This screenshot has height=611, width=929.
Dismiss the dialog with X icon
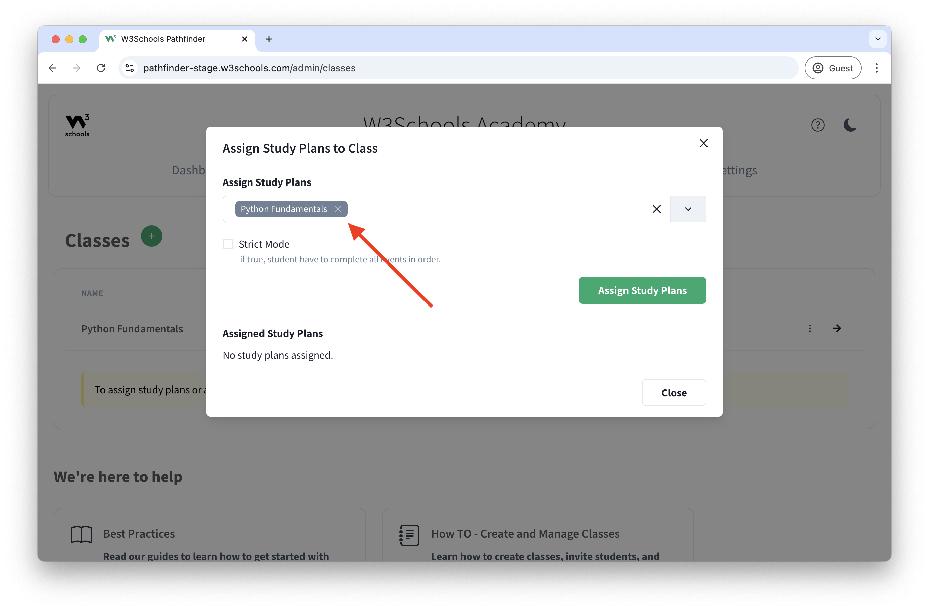click(x=703, y=143)
